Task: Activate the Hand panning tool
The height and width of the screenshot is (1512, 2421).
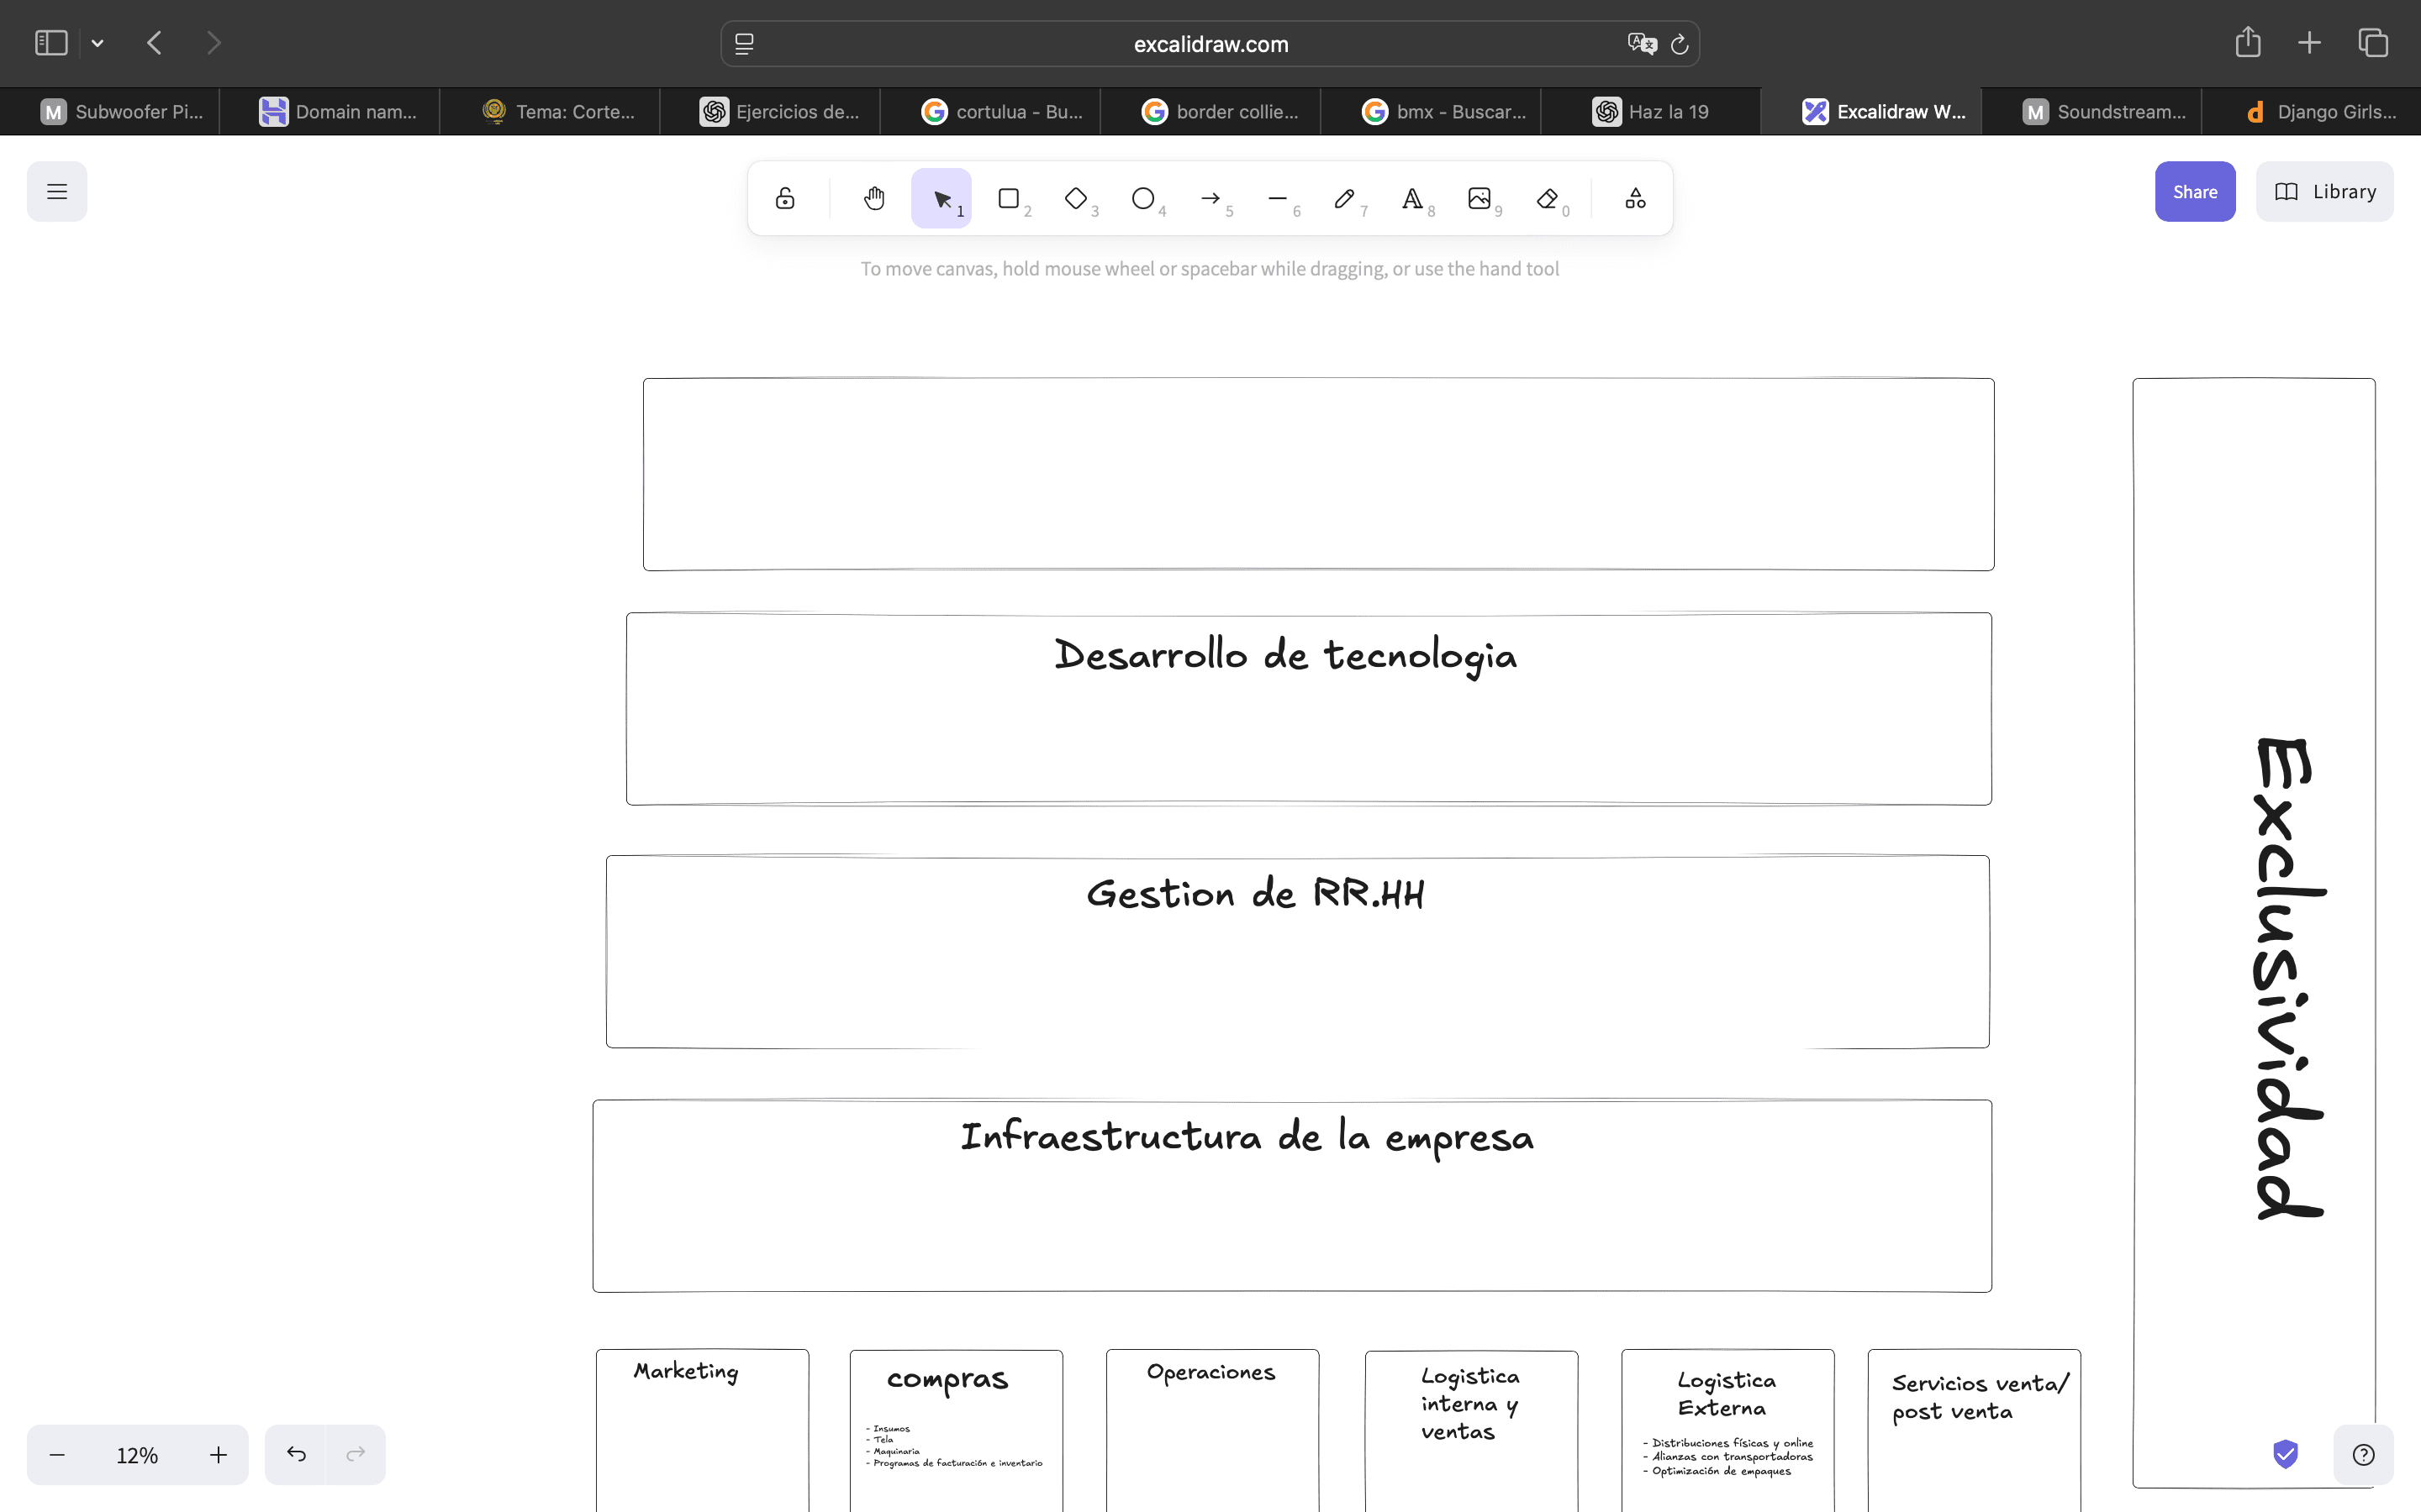Action: tap(874, 198)
